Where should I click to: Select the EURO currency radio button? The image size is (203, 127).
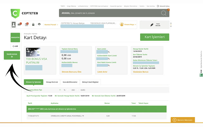(77, 90)
